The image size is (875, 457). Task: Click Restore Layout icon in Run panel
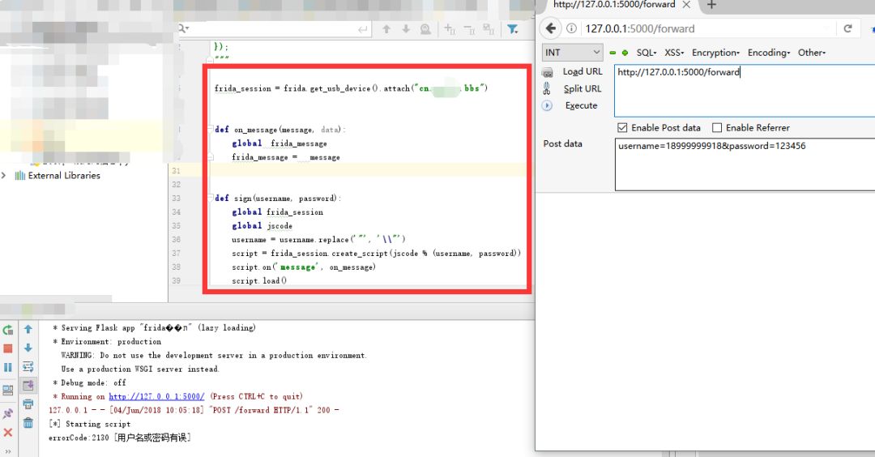point(8,390)
